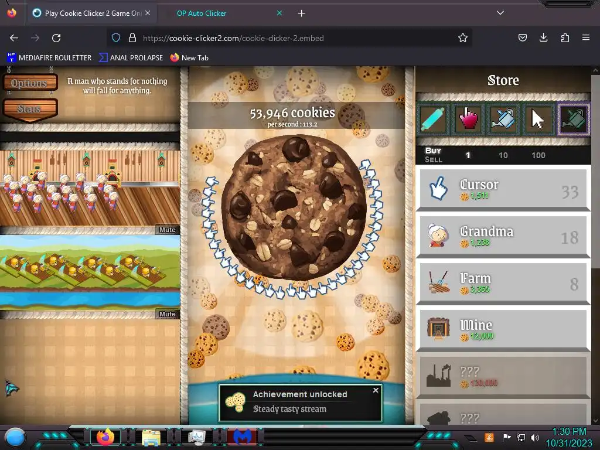The width and height of the screenshot is (600, 450).
Task: Set purchase quantity to 10
Action: point(503,155)
